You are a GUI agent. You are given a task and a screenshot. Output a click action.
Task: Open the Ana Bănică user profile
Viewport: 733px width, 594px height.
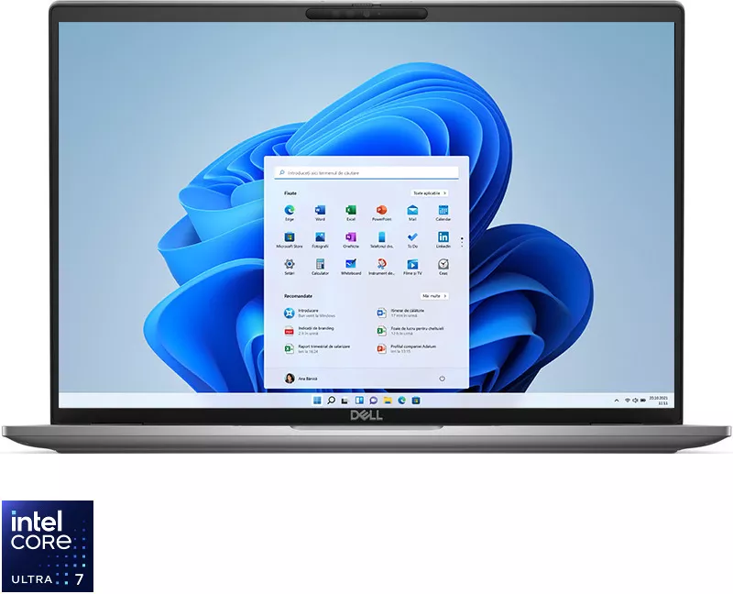pos(301,379)
